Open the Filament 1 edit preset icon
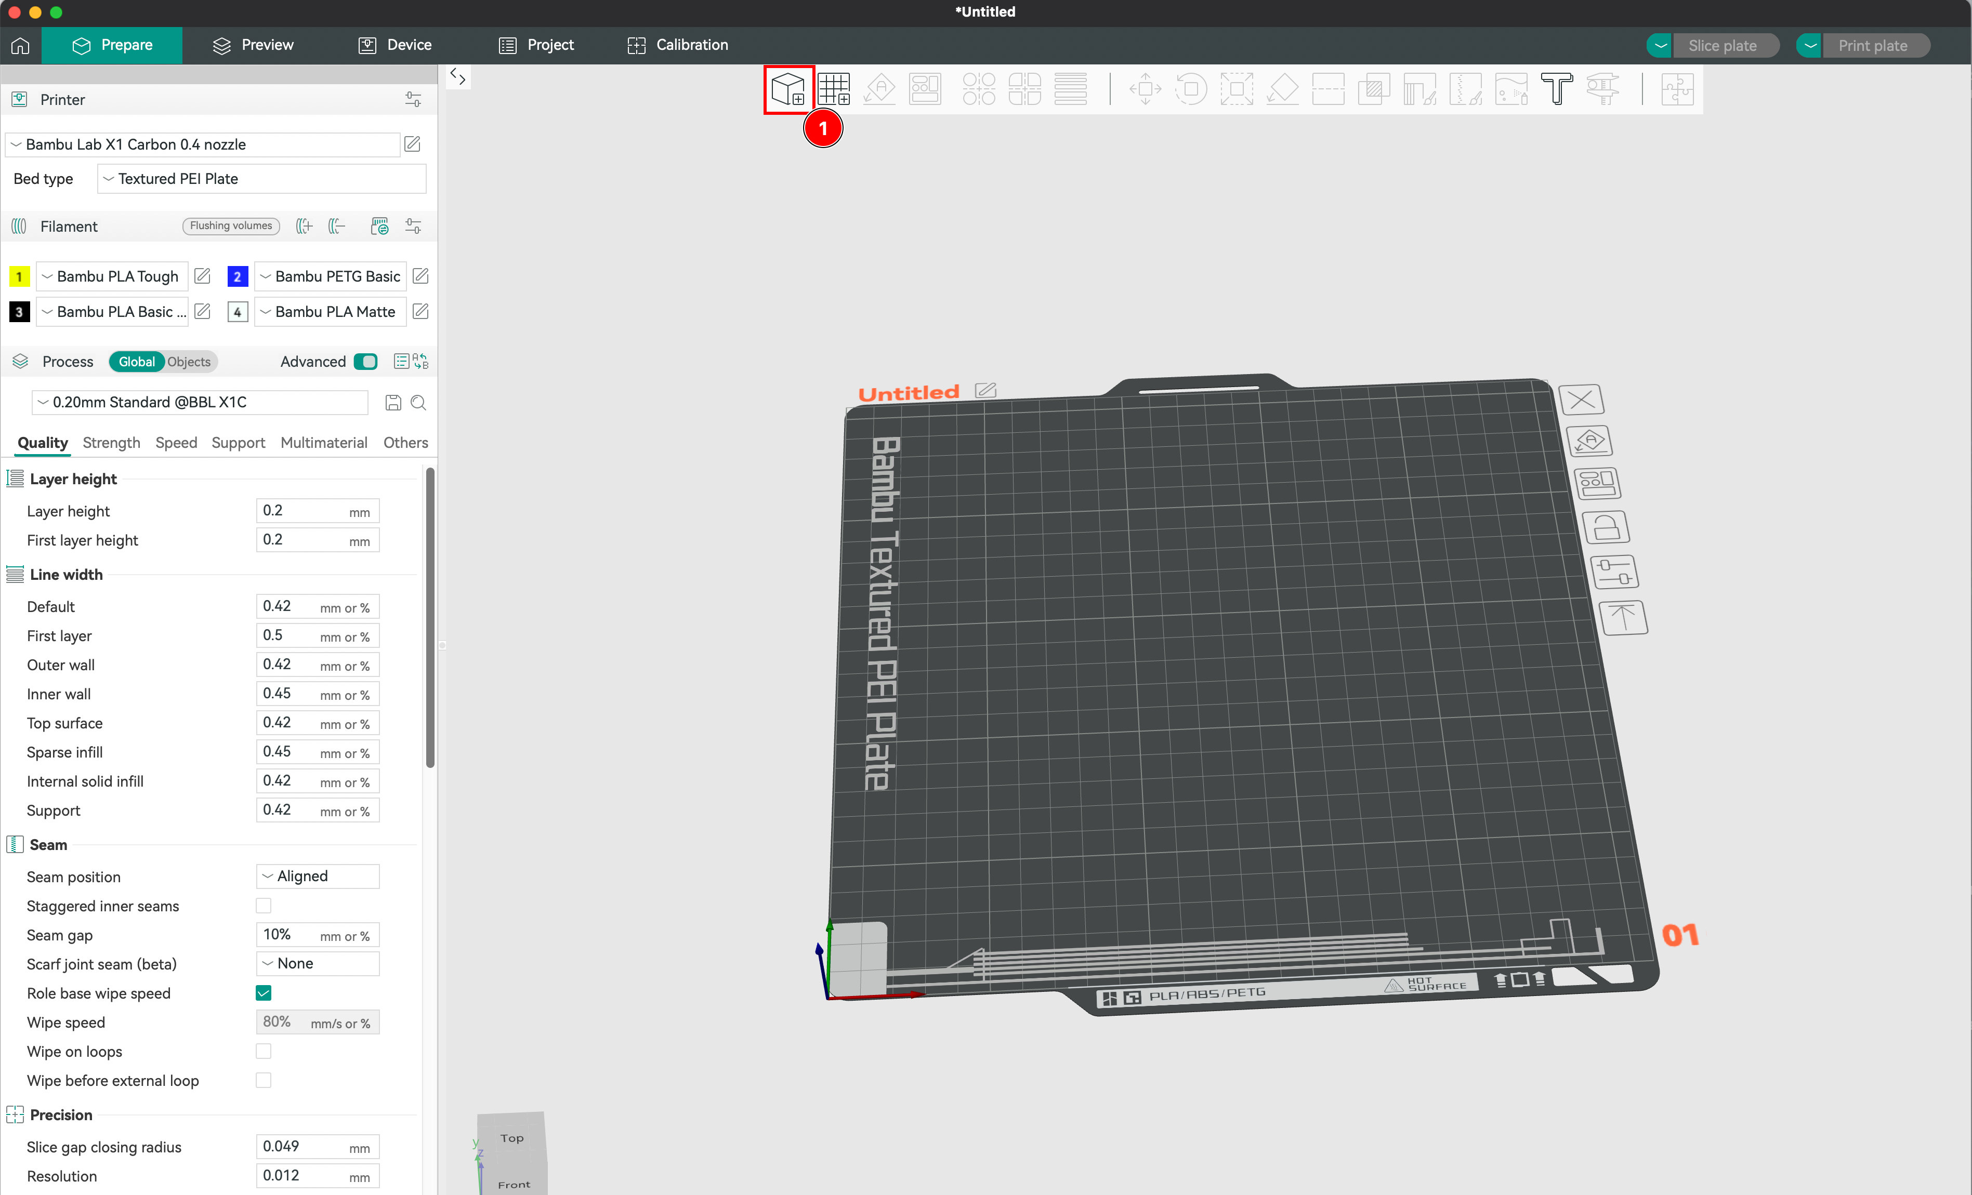The height and width of the screenshot is (1195, 1972). [x=203, y=276]
